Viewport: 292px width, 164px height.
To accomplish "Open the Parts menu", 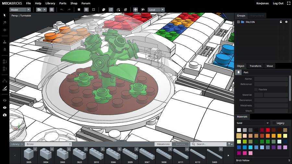I will tap(63, 3).
